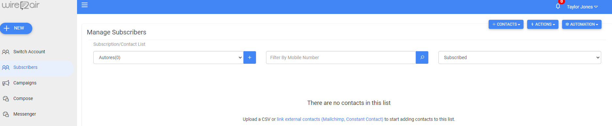Viewport: 612px width, 126px height.
Task: Expand the Taylor Jones user menu
Action: pyautogui.click(x=582, y=7)
